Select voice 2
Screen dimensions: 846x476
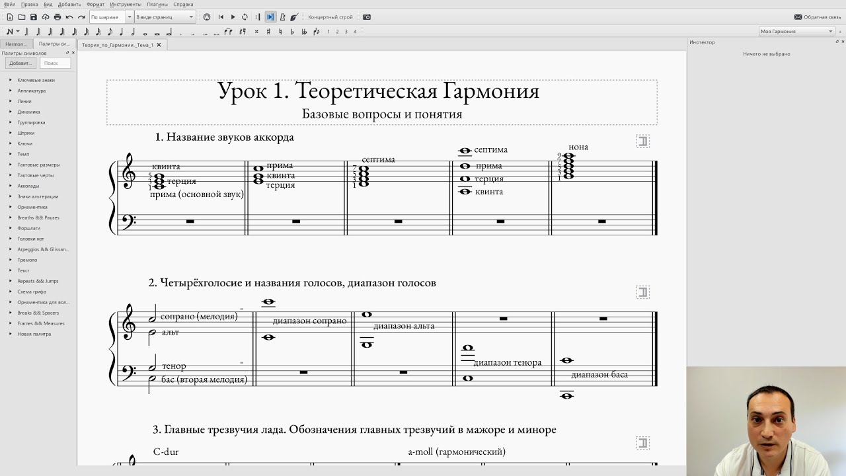[x=337, y=31]
